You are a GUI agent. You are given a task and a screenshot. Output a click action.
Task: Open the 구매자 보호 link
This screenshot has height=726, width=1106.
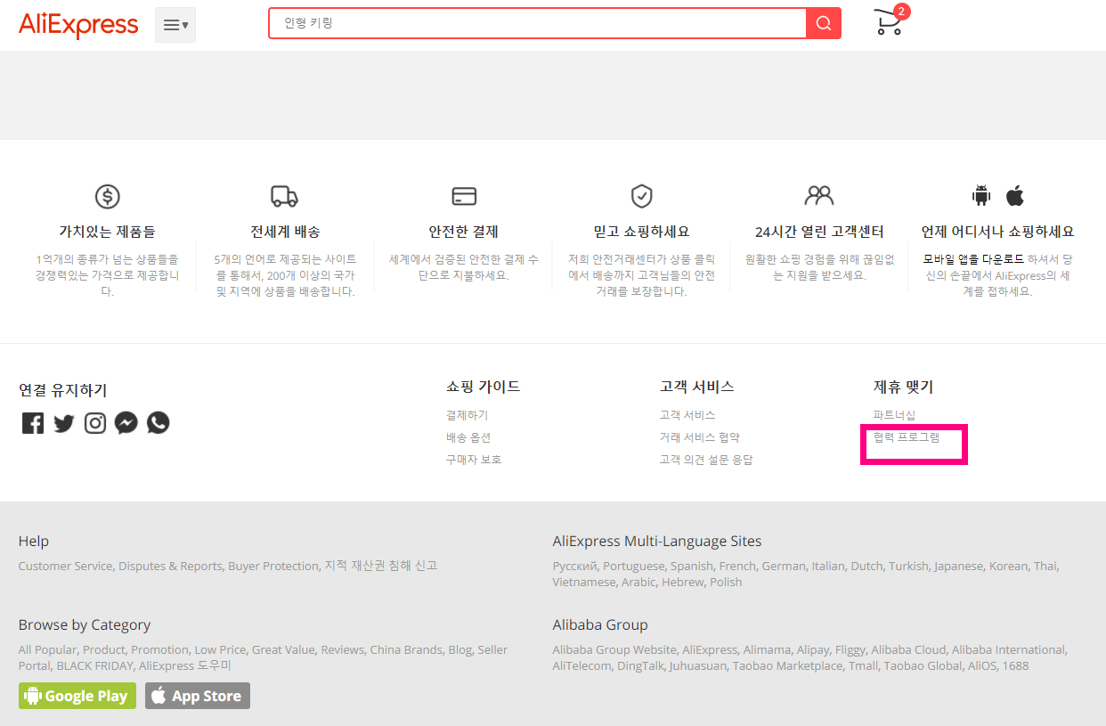(x=474, y=460)
